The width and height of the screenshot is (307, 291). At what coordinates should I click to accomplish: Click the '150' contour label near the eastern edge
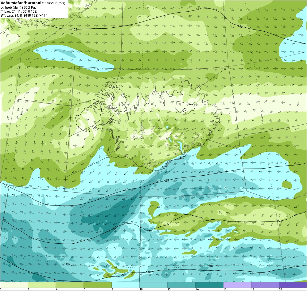279,221
